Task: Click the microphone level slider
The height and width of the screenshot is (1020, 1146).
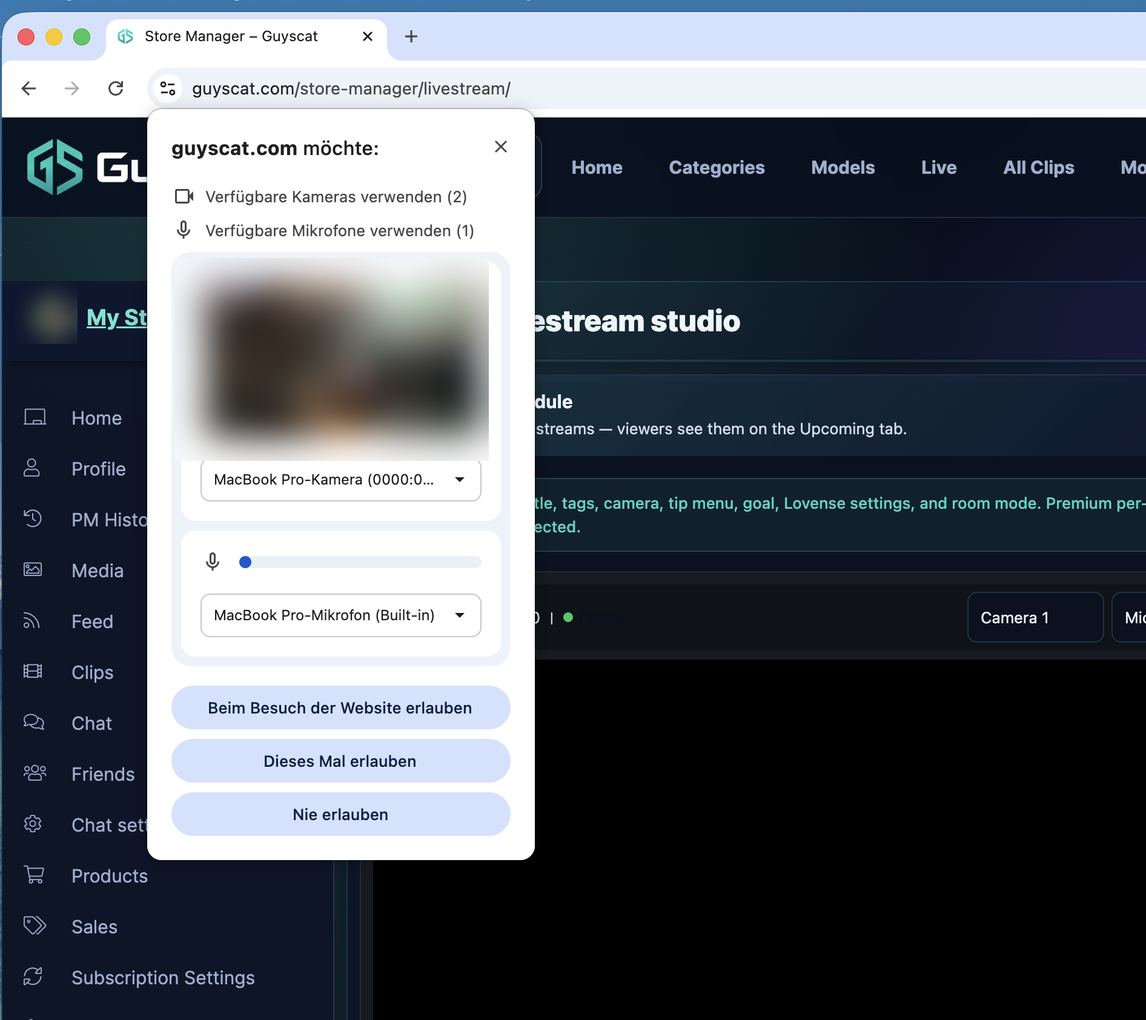Action: click(360, 562)
